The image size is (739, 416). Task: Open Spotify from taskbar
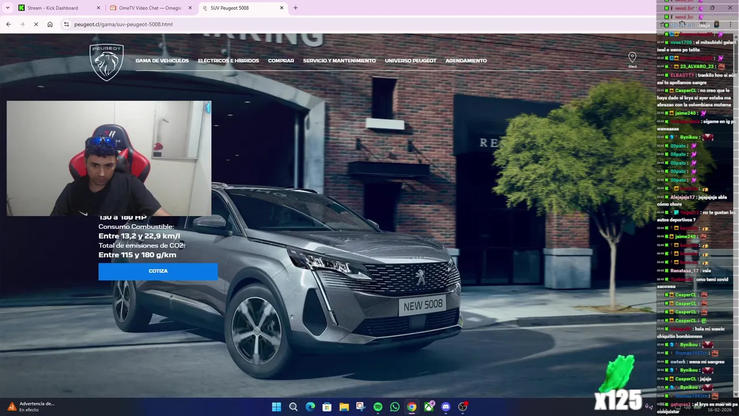coord(378,407)
